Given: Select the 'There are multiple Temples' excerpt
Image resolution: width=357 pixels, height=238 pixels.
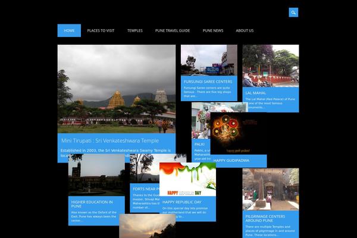Looking at the screenshot, I should point(270,231).
